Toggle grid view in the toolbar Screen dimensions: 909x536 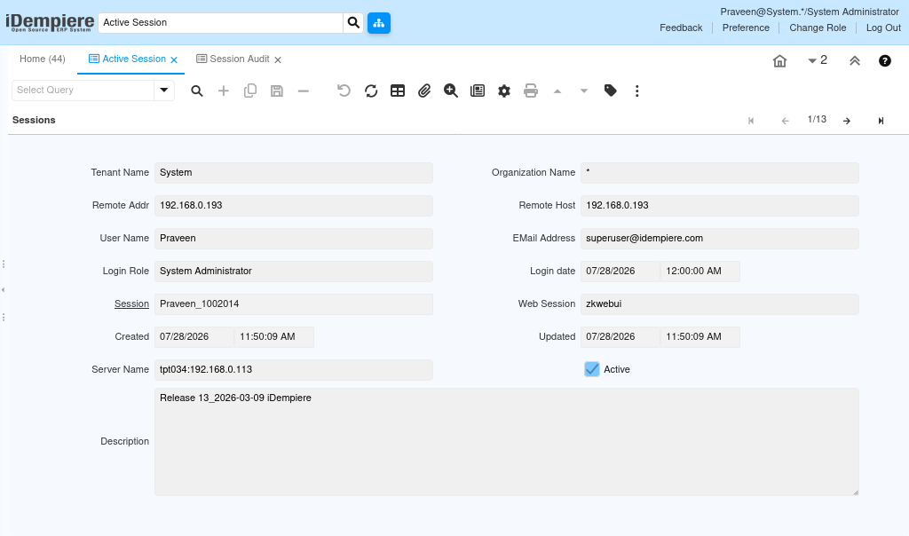point(398,91)
